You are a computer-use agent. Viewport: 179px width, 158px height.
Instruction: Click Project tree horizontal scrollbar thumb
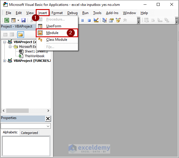(x=17, y=111)
